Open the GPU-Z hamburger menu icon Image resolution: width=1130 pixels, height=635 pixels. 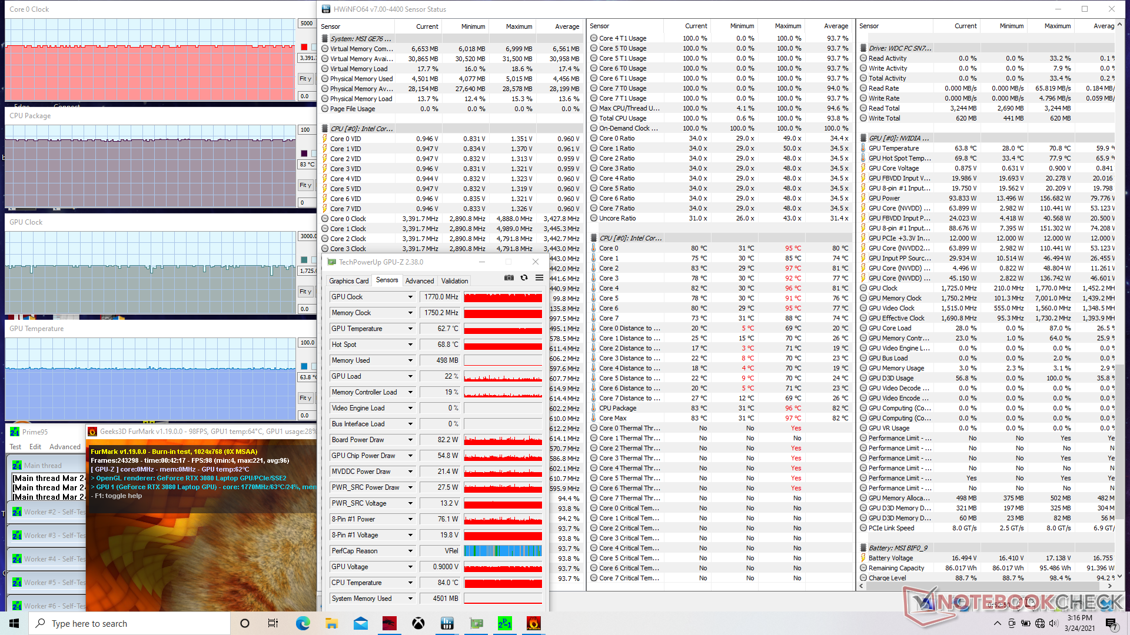[x=539, y=278]
